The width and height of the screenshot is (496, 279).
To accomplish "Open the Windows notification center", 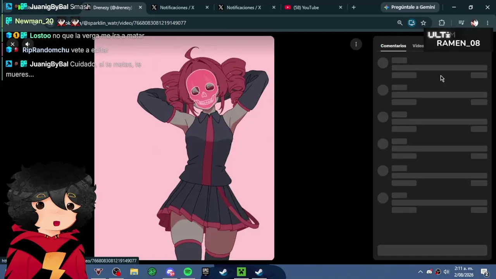I will pos(484,272).
